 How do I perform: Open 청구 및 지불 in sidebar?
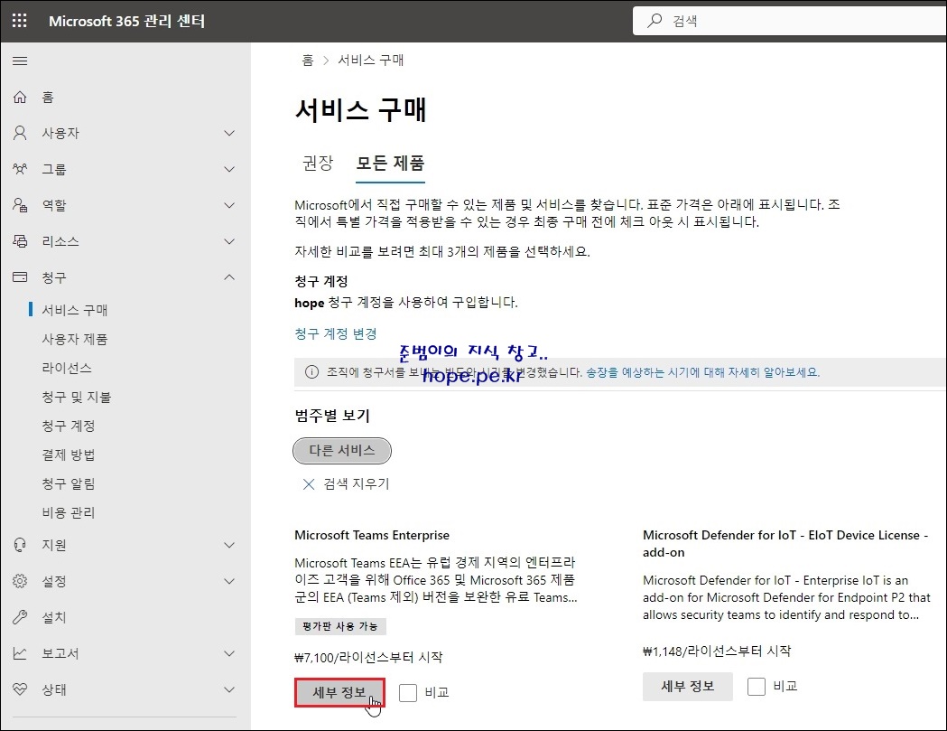(x=77, y=398)
